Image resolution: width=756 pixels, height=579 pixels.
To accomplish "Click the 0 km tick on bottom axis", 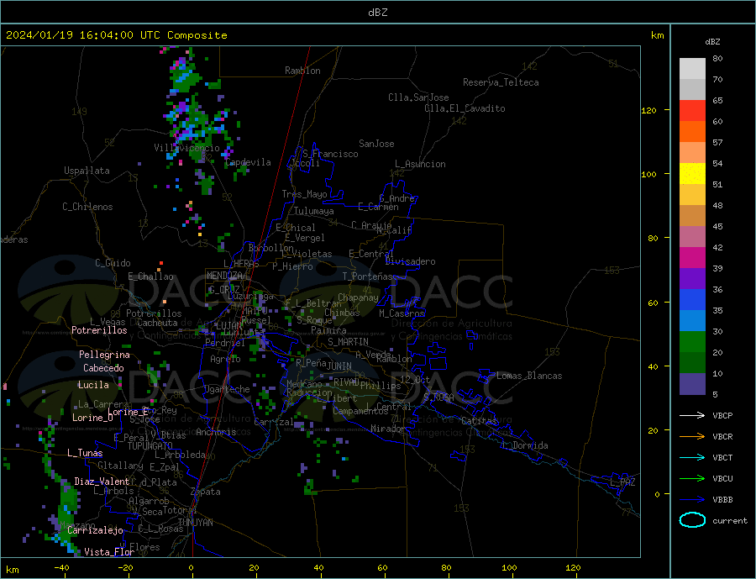I will pos(191,567).
